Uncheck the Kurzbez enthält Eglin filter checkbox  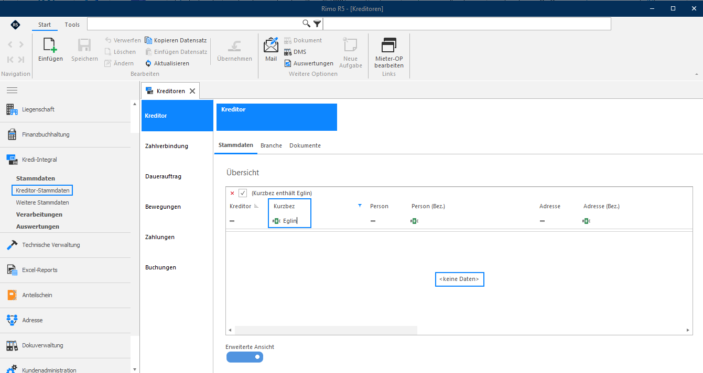click(243, 193)
